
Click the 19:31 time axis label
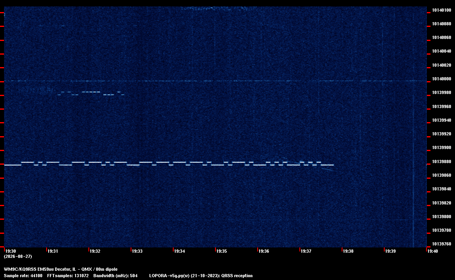click(x=53, y=251)
